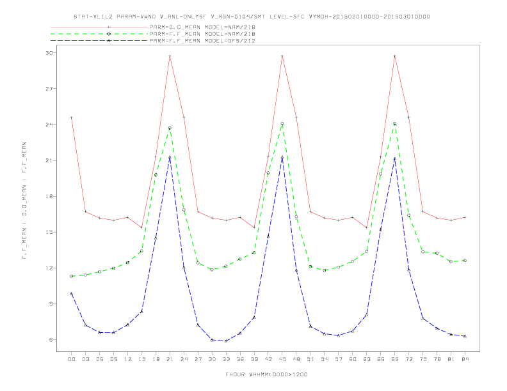The width and height of the screenshot is (507, 391).
Task: Click red line data point at forecast hour 00
Action: [72, 118]
